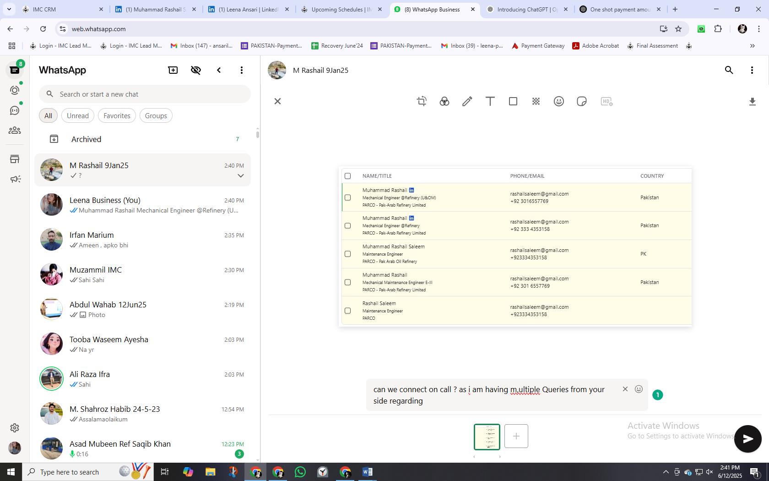The image size is (769, 481).
Task: Select the Favorites filter tab
Action: click(117, 115)
